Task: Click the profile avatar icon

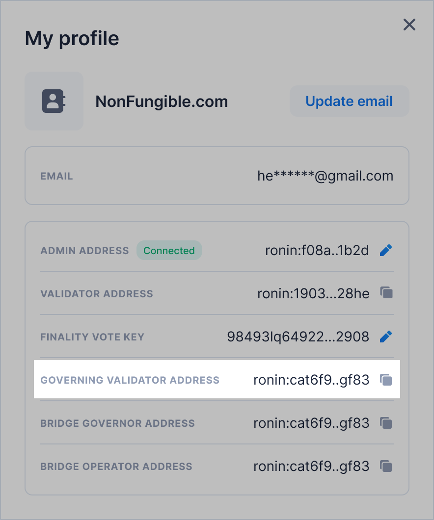Action: tap(54, 101)
